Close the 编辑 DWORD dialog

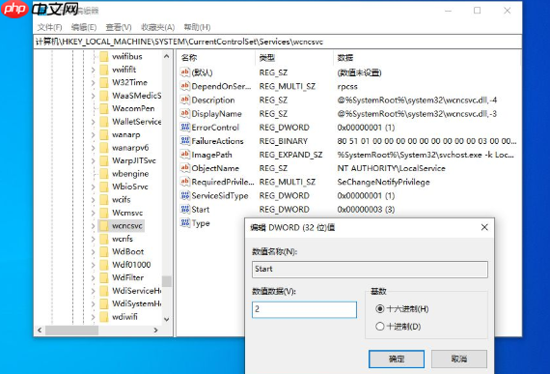484,227
